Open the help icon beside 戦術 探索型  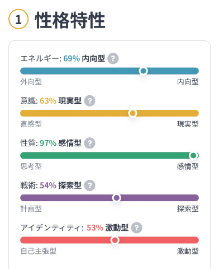click(89, 185)
